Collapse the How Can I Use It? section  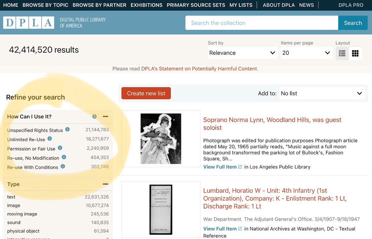click(x=105, y=117)
